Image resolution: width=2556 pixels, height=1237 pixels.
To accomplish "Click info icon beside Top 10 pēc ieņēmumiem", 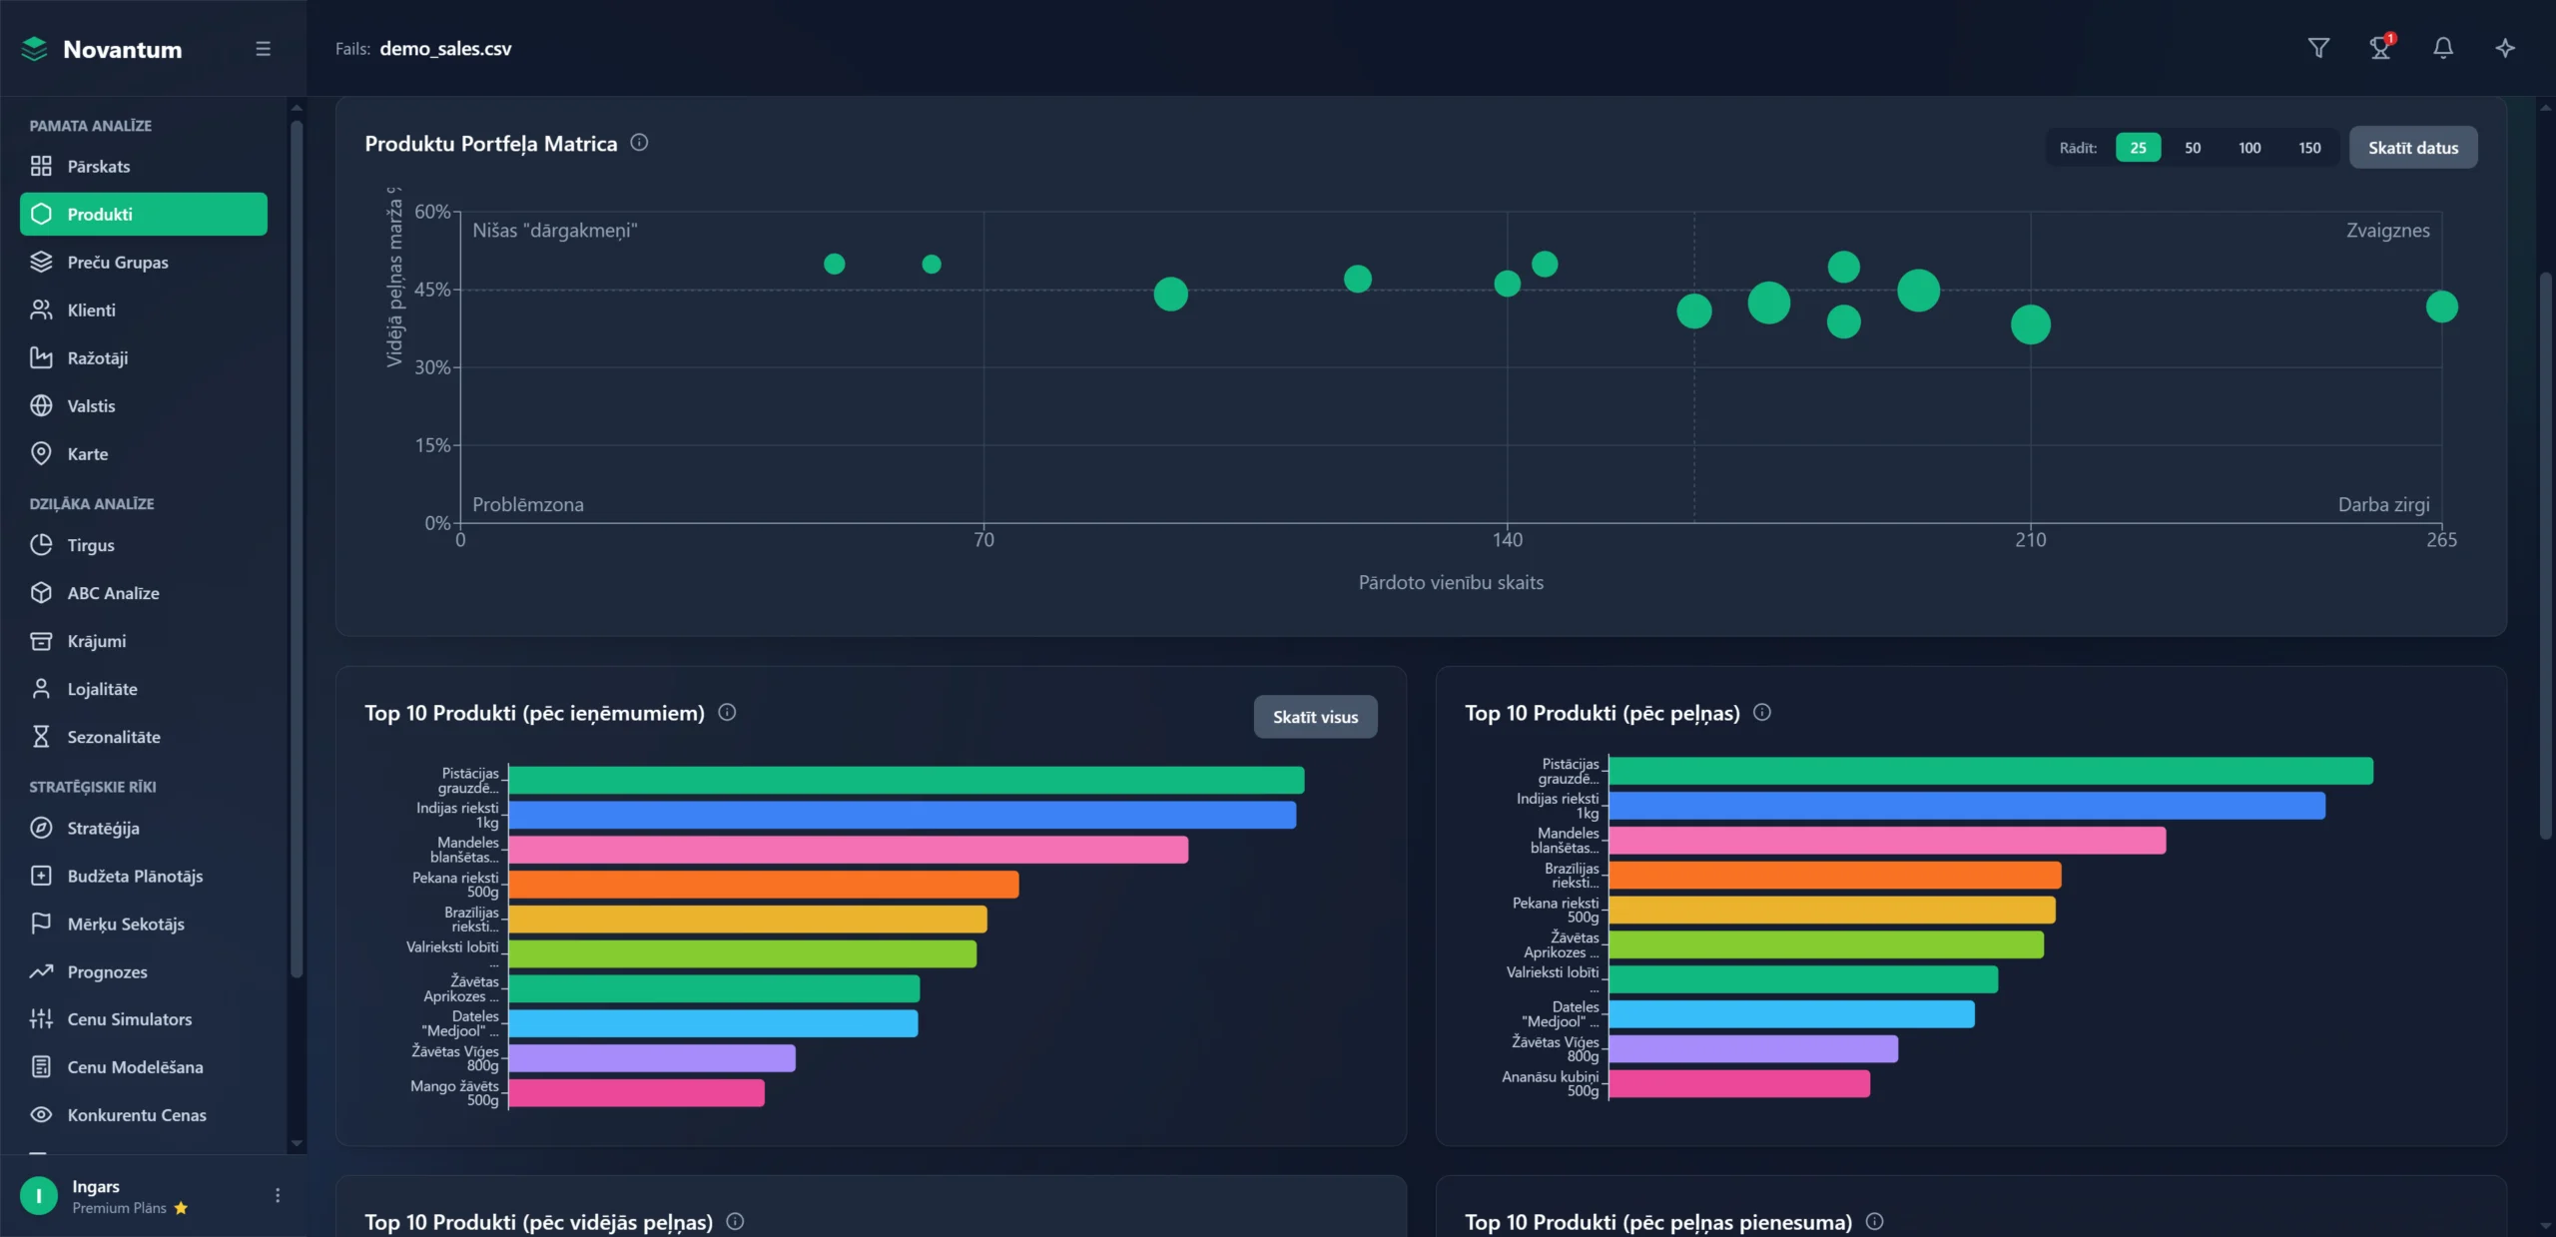I will 727,712.
